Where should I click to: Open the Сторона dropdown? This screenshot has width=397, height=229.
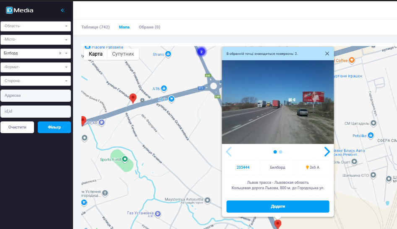point(36,81)
